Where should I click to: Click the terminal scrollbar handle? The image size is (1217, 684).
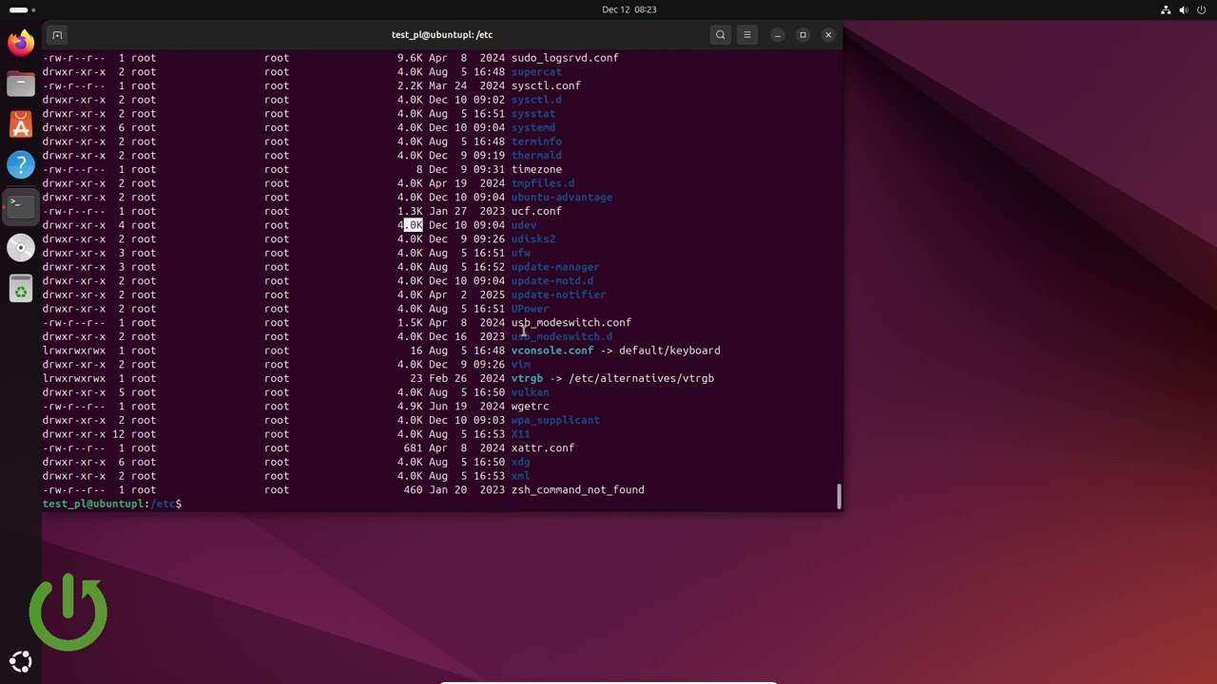point(839,496)
